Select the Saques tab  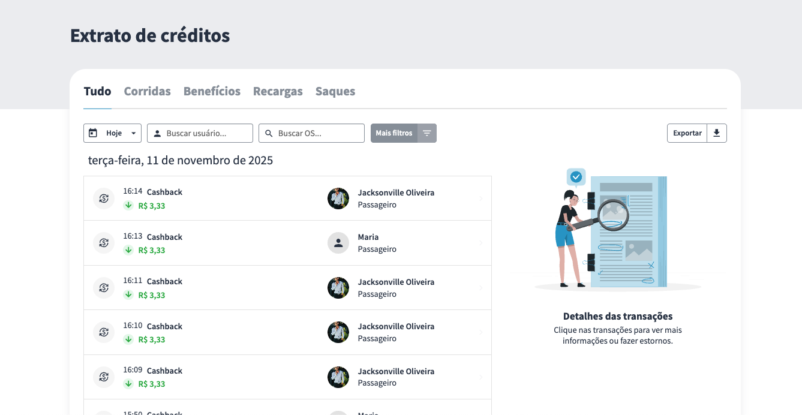335,91
